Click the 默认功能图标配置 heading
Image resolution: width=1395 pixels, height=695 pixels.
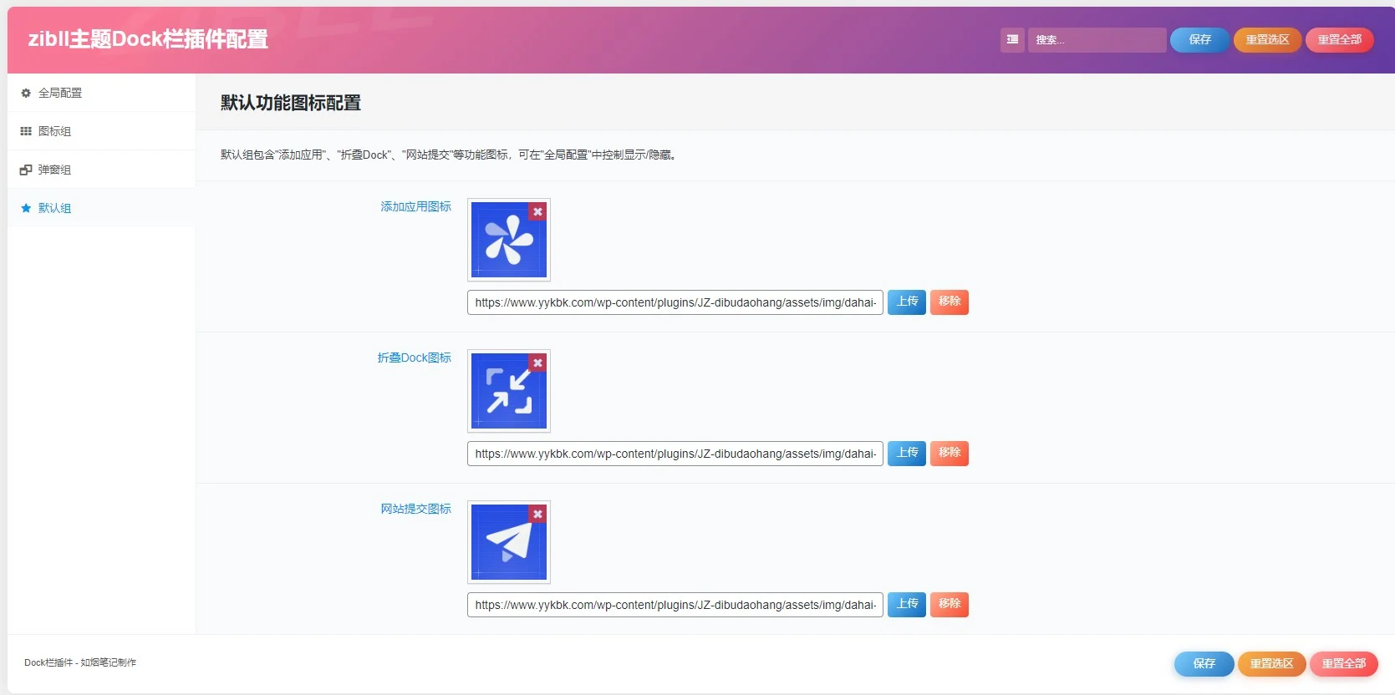coord(291,103)
